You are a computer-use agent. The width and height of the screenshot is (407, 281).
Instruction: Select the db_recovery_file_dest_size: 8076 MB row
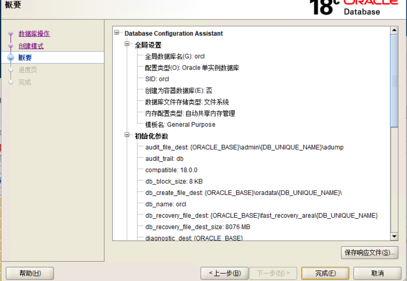pos(198,227)
